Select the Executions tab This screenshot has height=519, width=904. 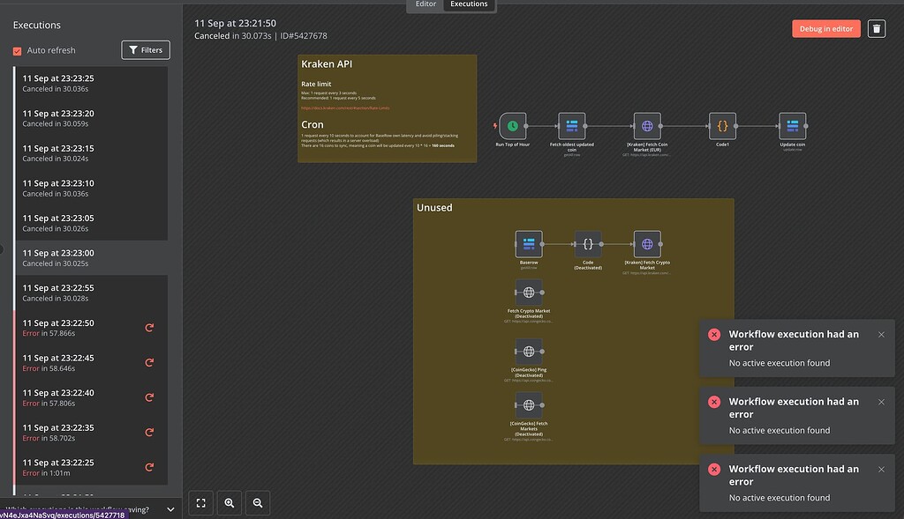click(469, 4)
